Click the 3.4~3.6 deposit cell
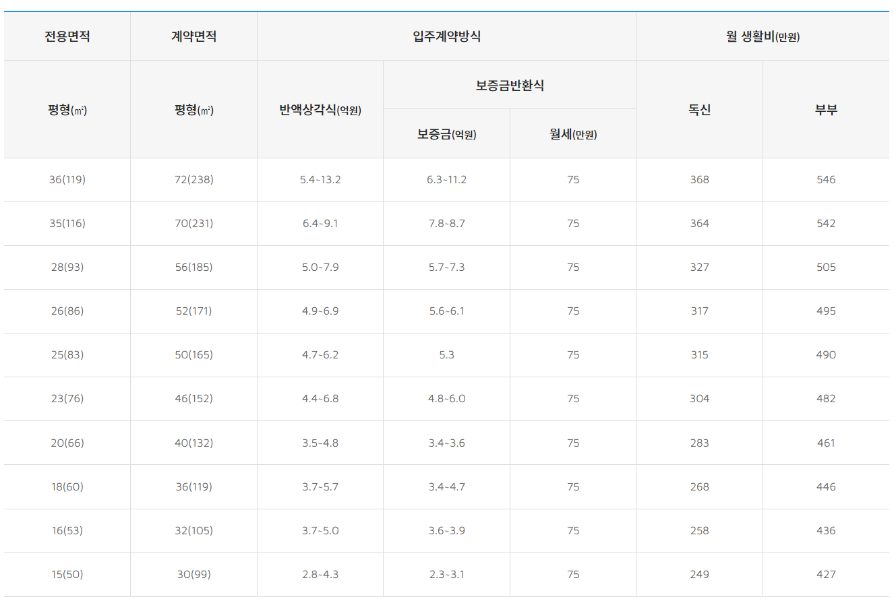The width and height of the screenshot is (894, 601). tap(446, 443)
